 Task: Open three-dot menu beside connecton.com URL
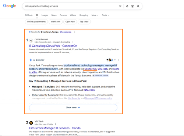point(73,42)
